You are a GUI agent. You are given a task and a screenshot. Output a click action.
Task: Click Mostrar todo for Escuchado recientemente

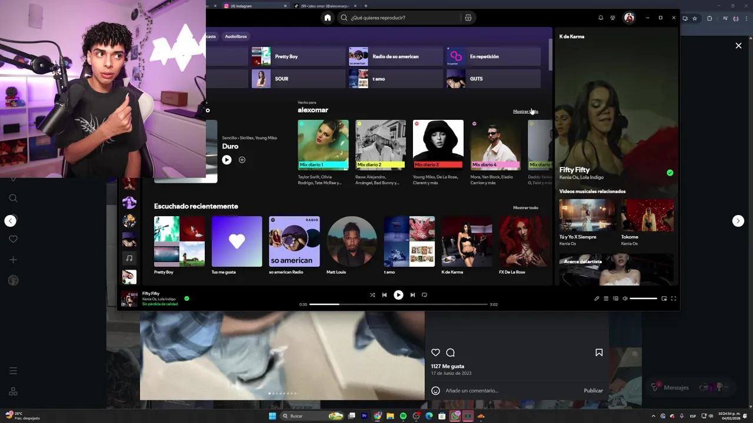[x=525, y=207]
